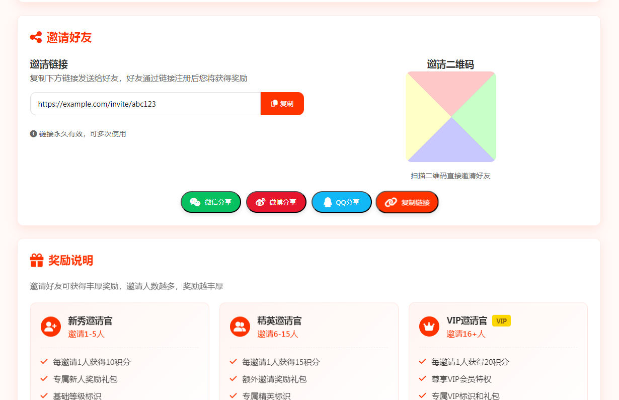Click the checkmark before 尊享VIP会员特权
Screen dimensions: 619x400
coord(422,379)
